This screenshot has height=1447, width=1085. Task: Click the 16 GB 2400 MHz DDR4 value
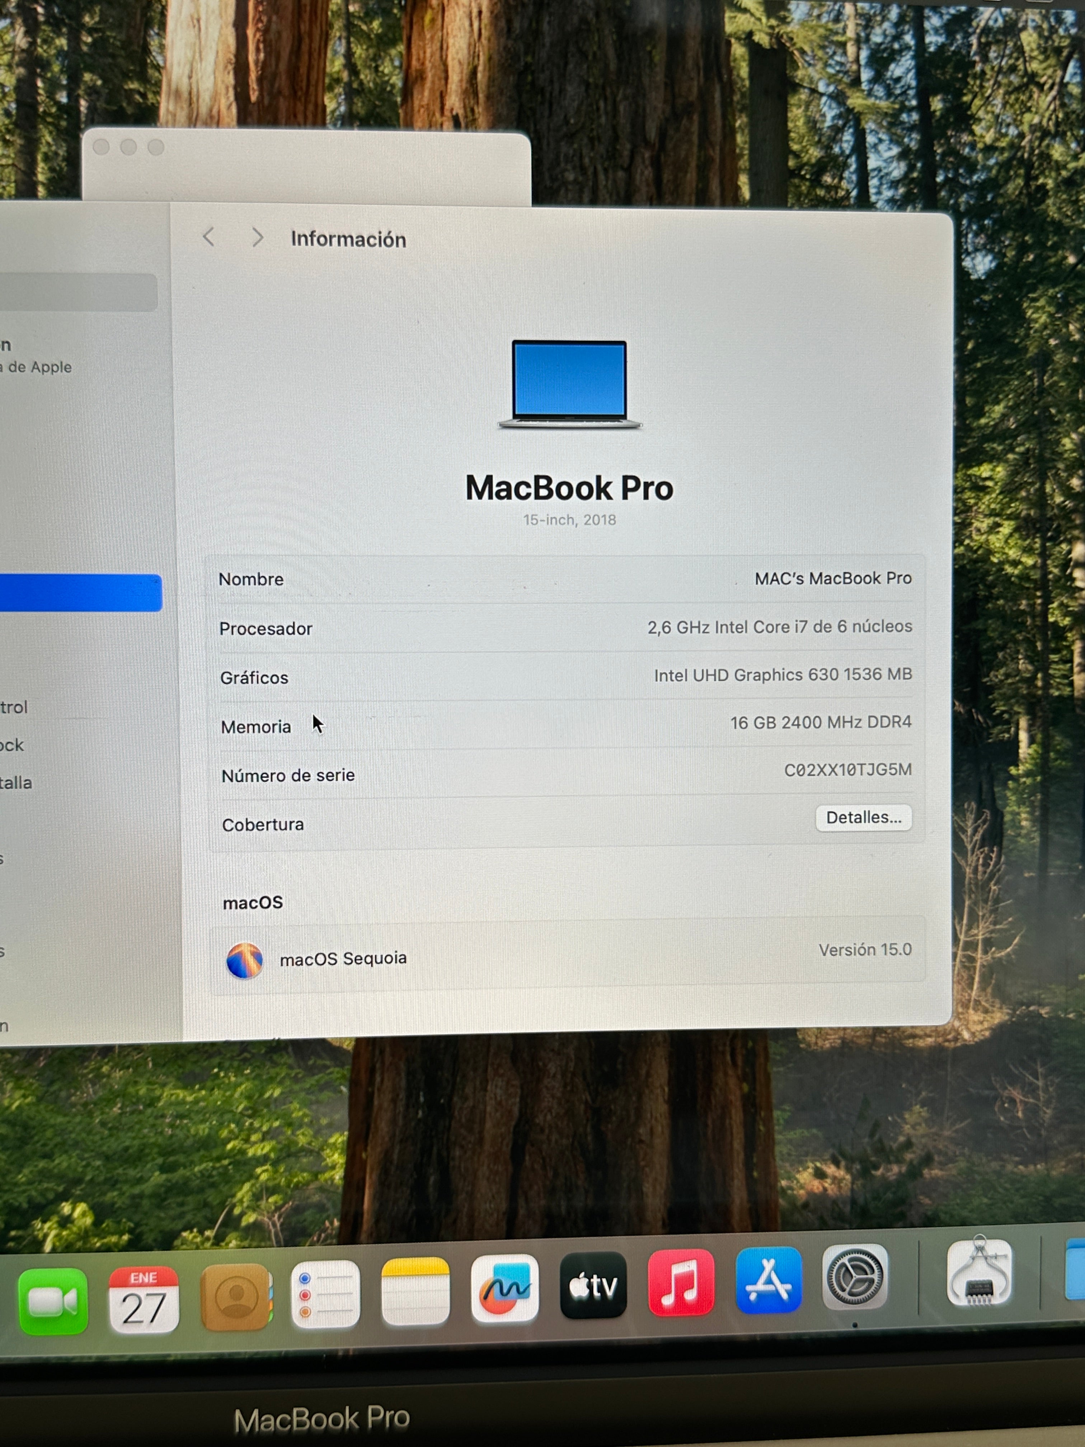(821, 722)
